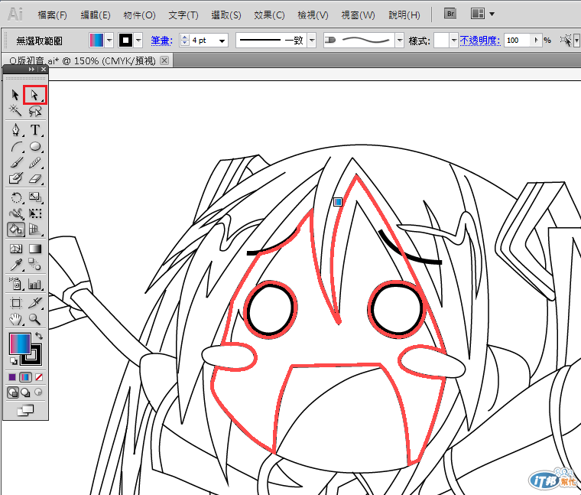Enable Draw Inside mode

pyautogui.click(x=38, y=392)
